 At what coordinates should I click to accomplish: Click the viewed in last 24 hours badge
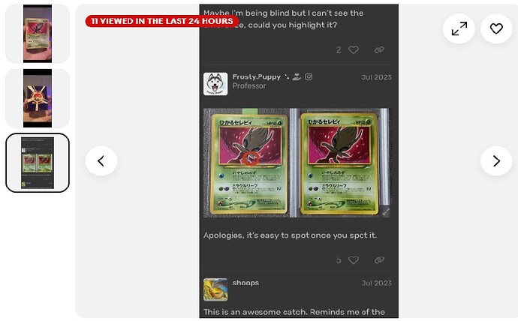point(162,21)
